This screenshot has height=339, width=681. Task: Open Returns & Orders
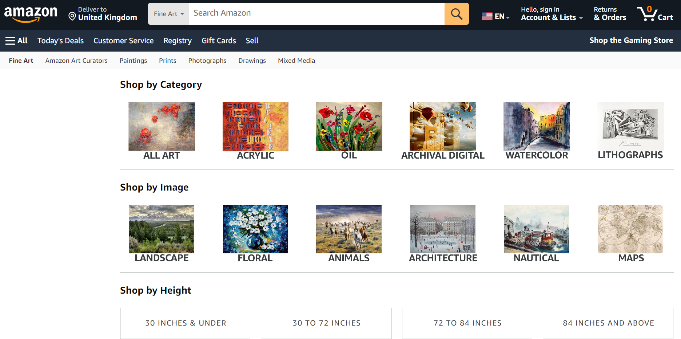point(610,14)
